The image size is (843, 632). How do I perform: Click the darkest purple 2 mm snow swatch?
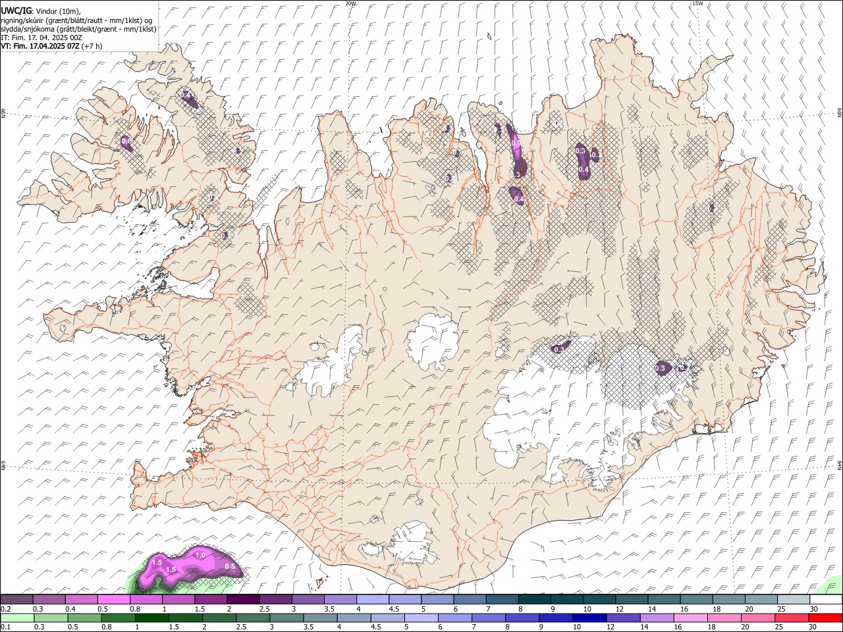(243, 600)
